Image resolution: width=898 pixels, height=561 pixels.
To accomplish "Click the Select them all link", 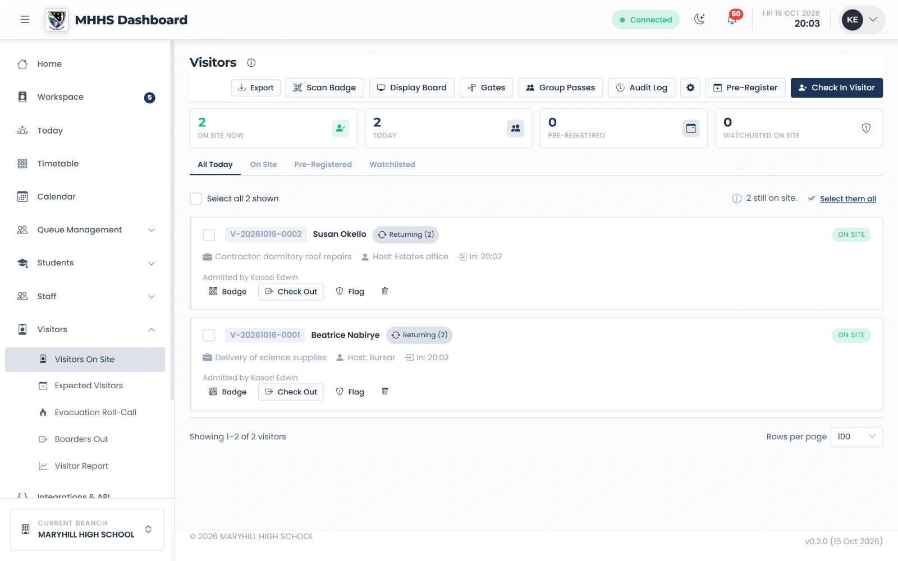I will coord(848,199).
